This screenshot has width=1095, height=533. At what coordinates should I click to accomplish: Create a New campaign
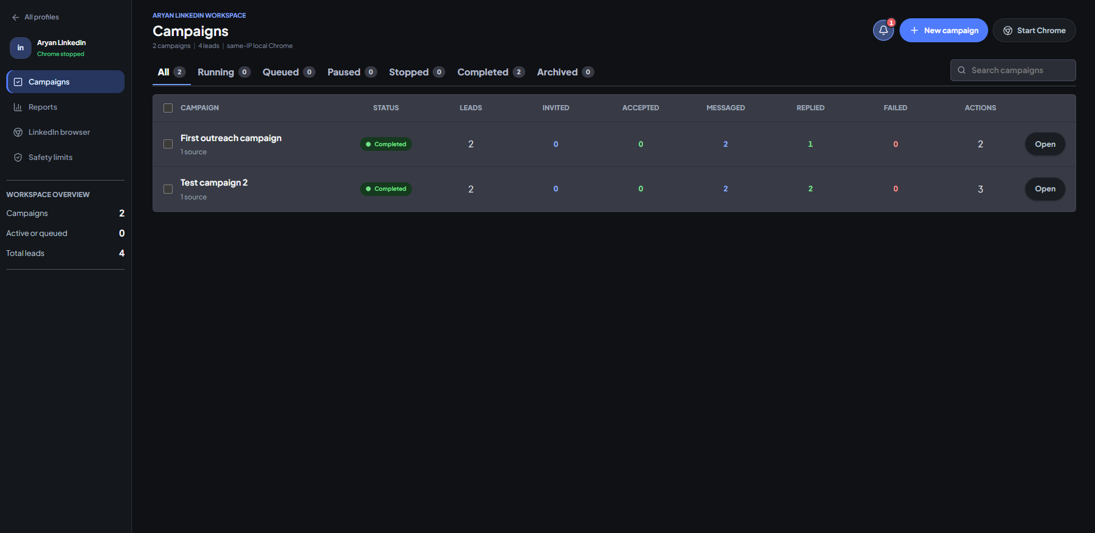click(944, 30)
